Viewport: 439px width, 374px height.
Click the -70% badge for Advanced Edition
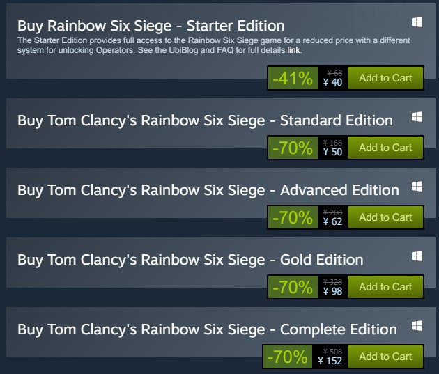(293, 218)
